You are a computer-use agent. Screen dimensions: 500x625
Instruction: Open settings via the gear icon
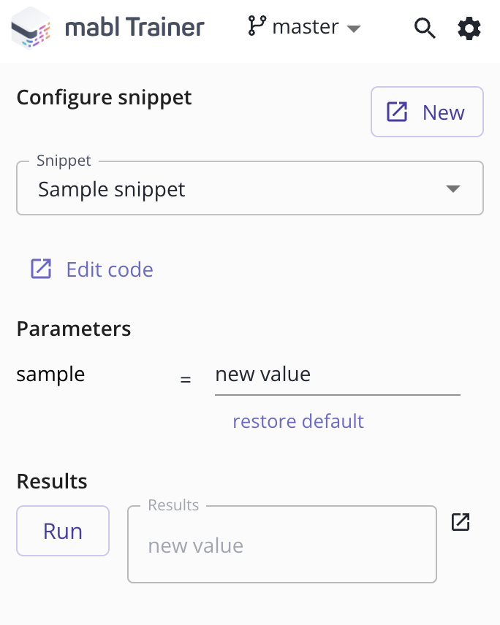pos(469,28)
